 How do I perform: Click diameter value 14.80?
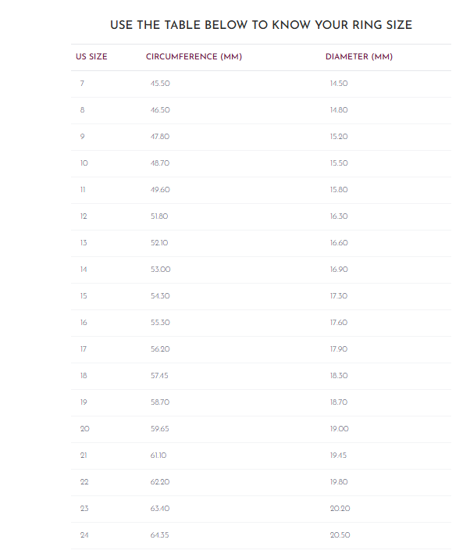[339, 110]
